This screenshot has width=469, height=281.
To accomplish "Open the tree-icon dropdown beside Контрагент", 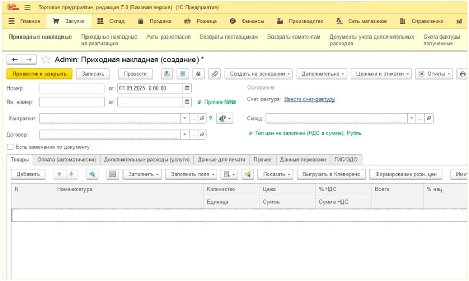I will coord(225,118).
